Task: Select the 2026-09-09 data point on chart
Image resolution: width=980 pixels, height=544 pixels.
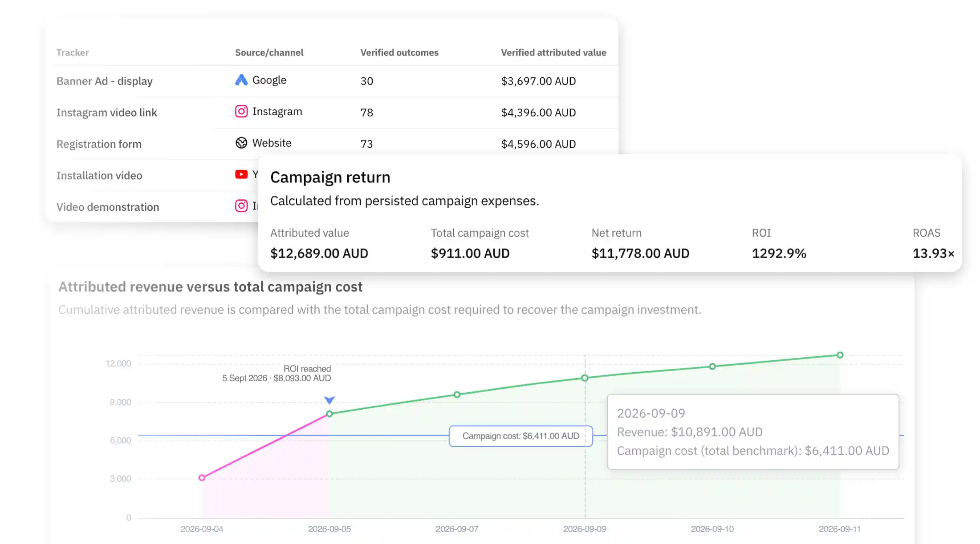Action: coord(585,378)
